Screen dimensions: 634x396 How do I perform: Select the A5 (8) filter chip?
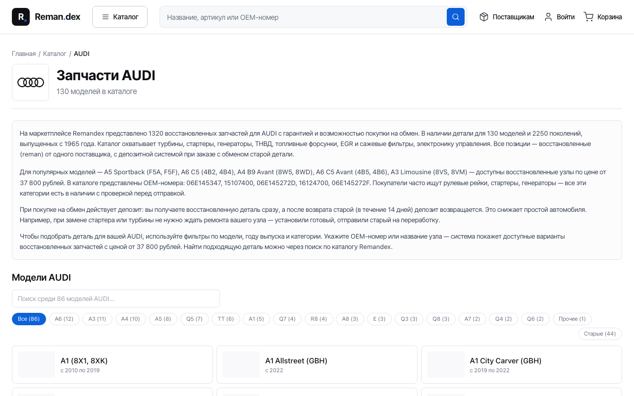tap(163, 319)
